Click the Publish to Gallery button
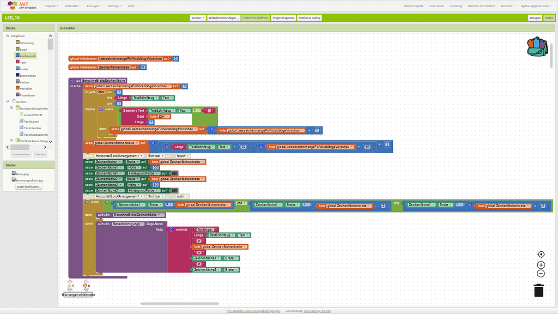 [310, 18]
